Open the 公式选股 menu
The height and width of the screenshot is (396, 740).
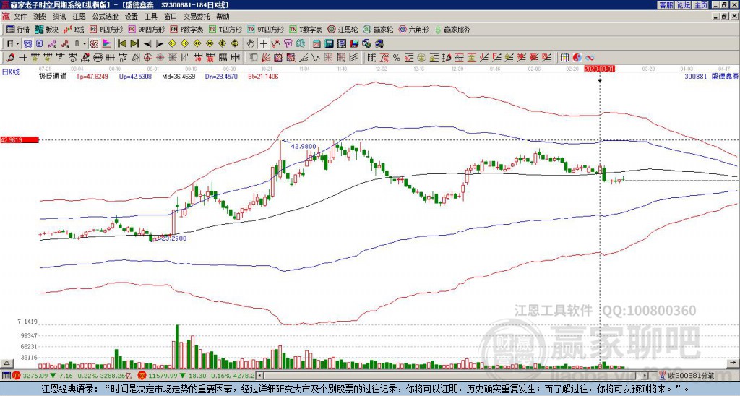coord(106,17)
